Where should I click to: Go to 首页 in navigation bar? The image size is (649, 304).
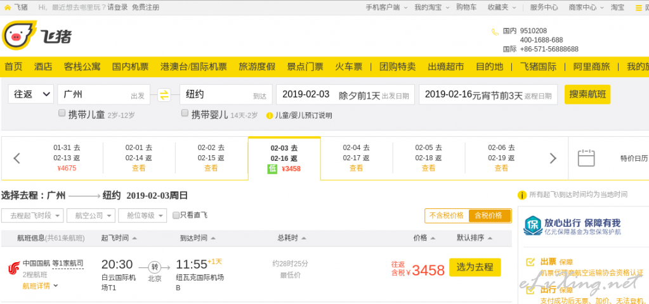point(13,66)
